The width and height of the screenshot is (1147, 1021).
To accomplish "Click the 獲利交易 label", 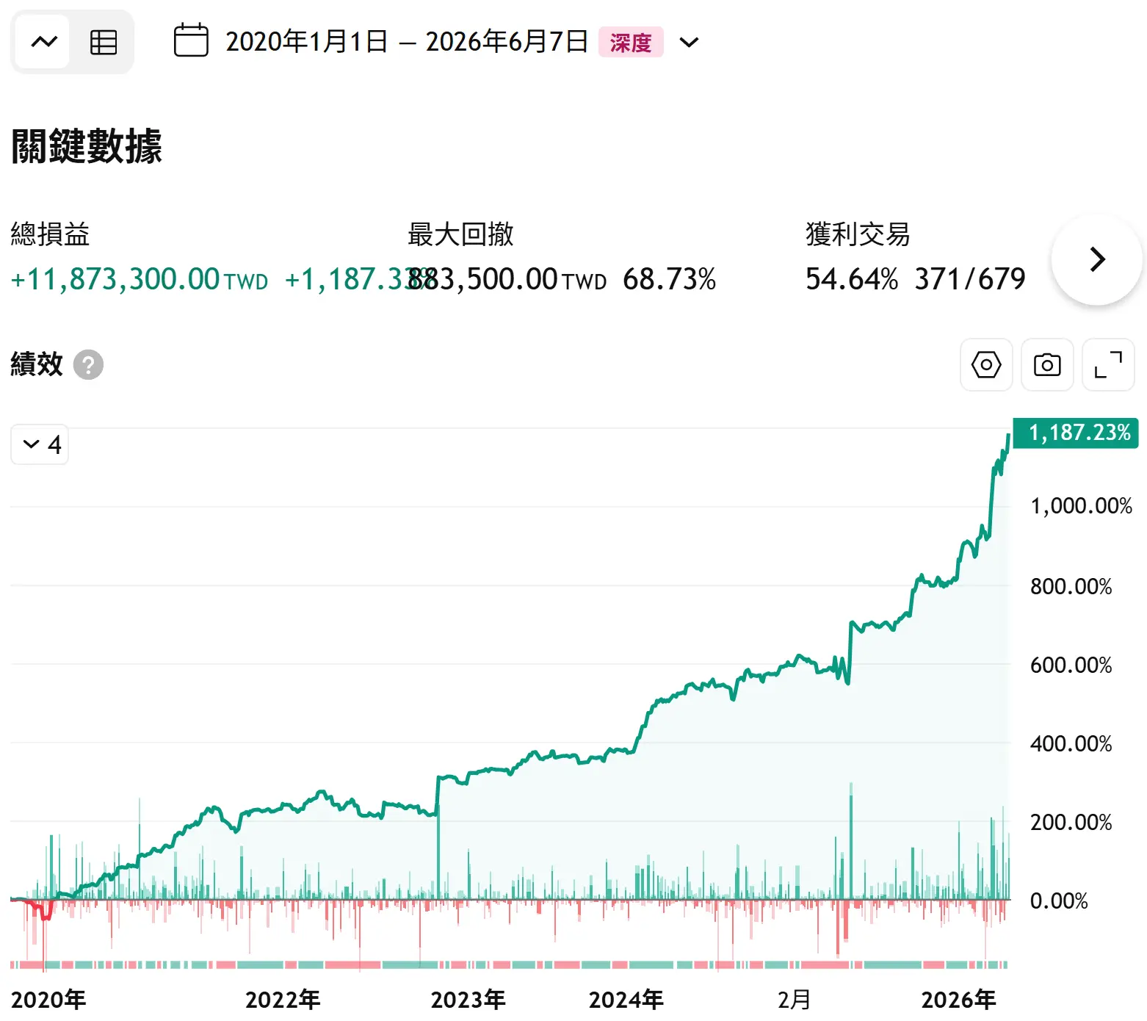I will [x=858, y=234].
